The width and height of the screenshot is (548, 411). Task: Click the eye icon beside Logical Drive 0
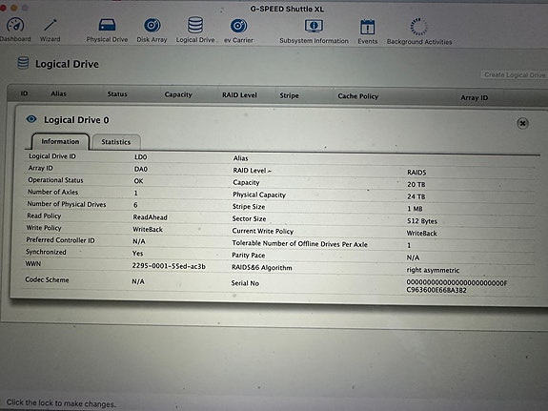[31, 119]
